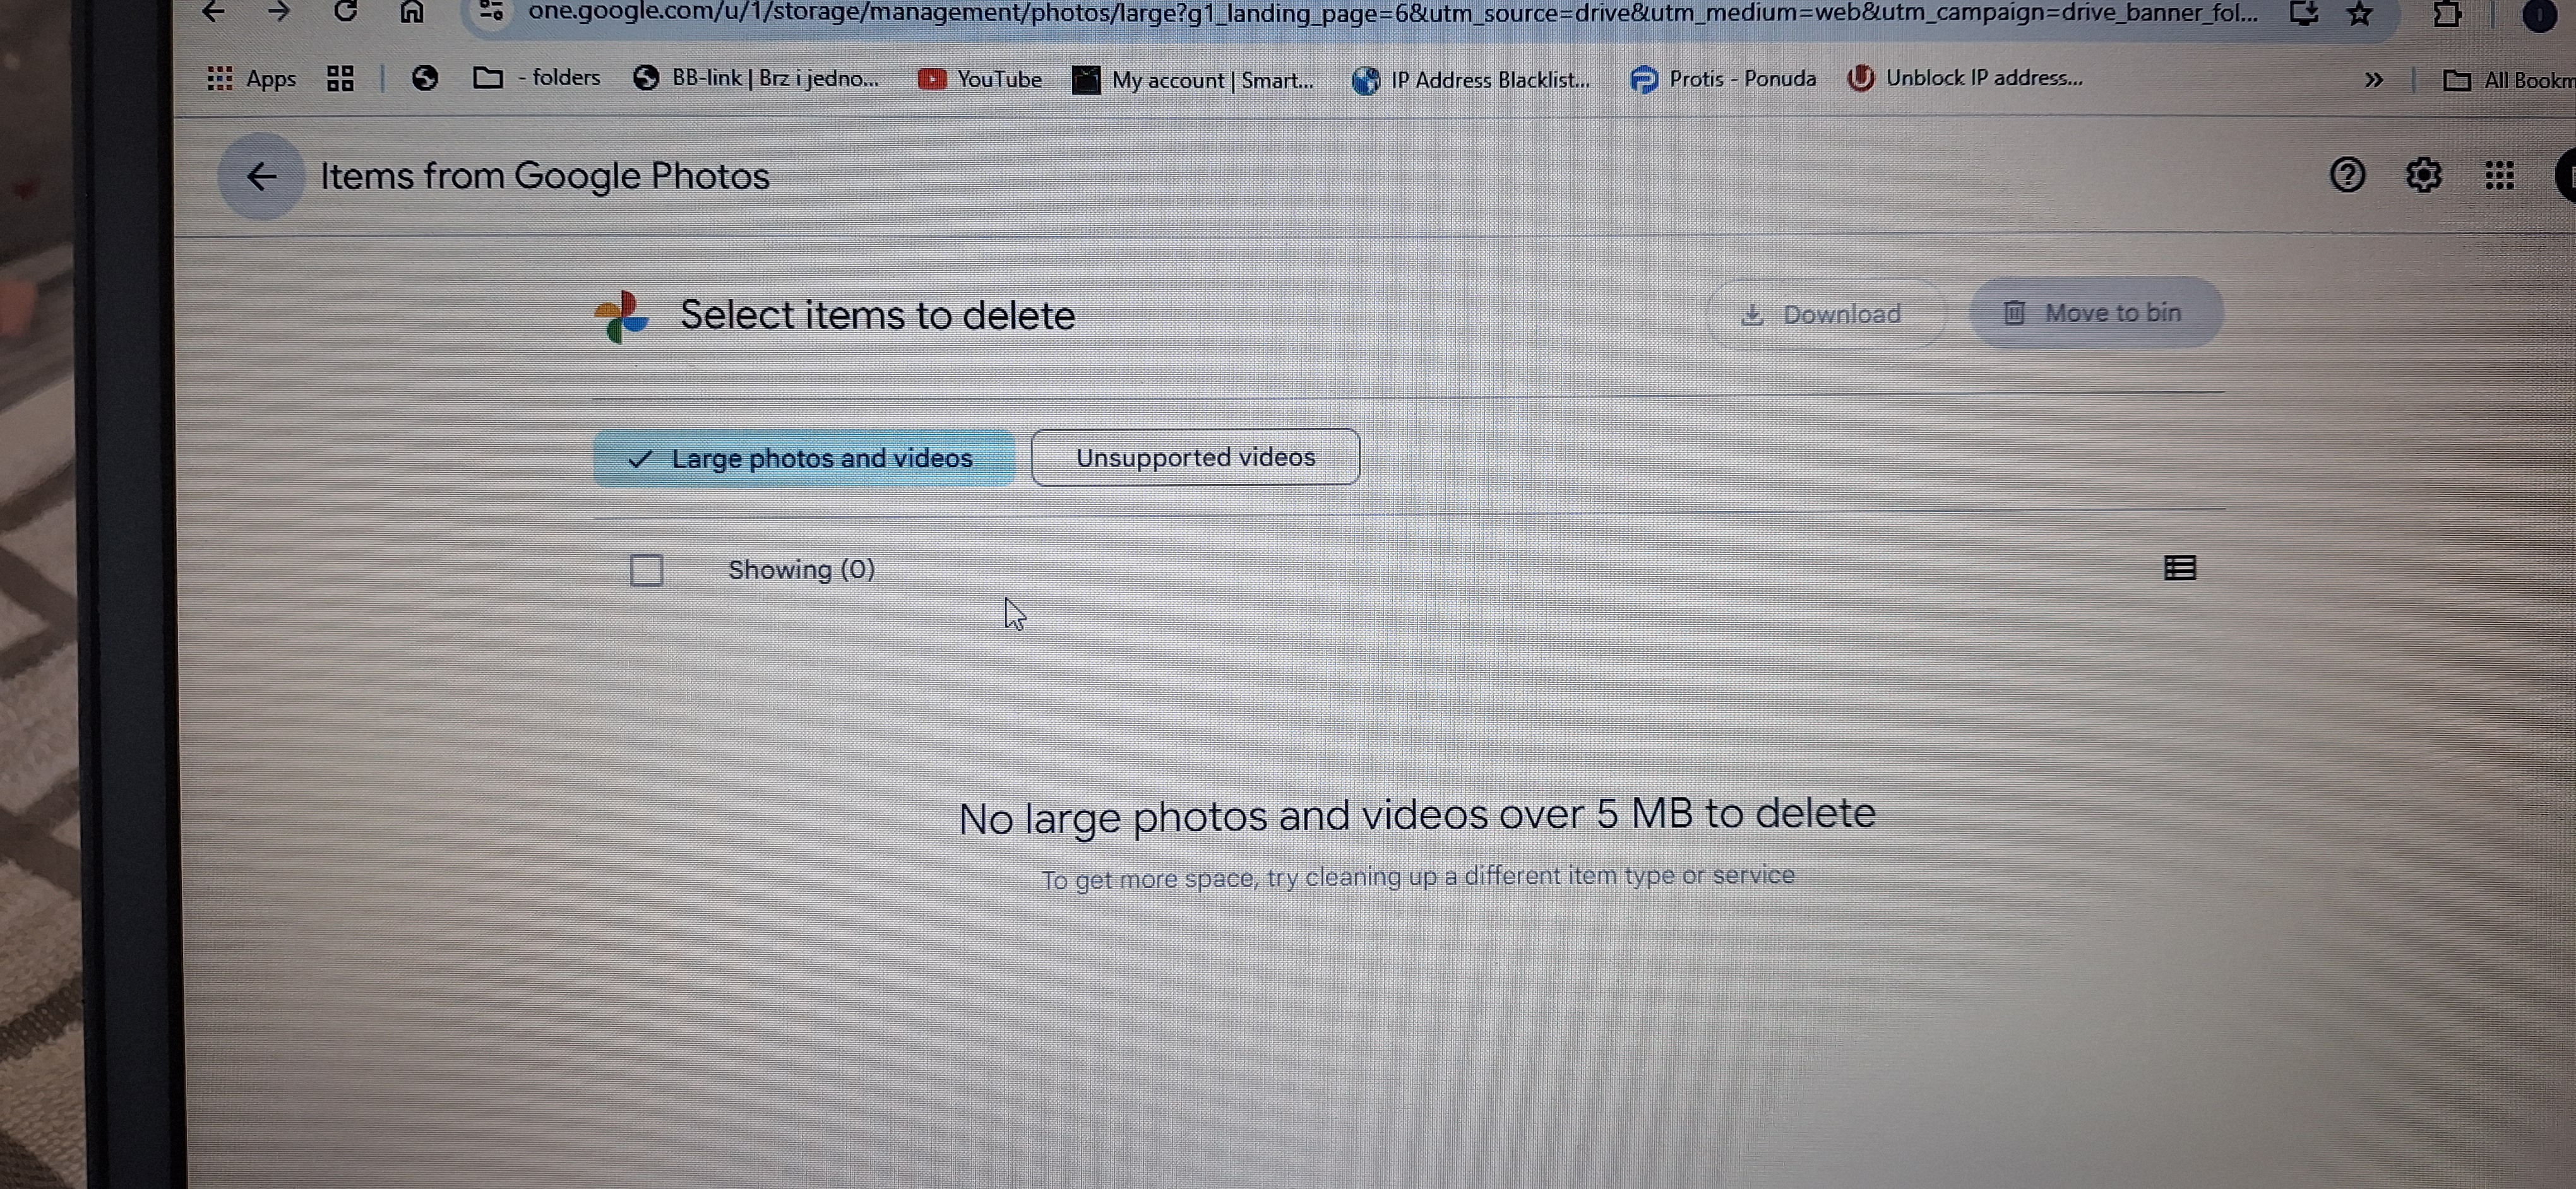Viewport: 2576px width, 1189px height.
Task: Open the Google apps grid launcher
Action: [x=2499, y=176]
